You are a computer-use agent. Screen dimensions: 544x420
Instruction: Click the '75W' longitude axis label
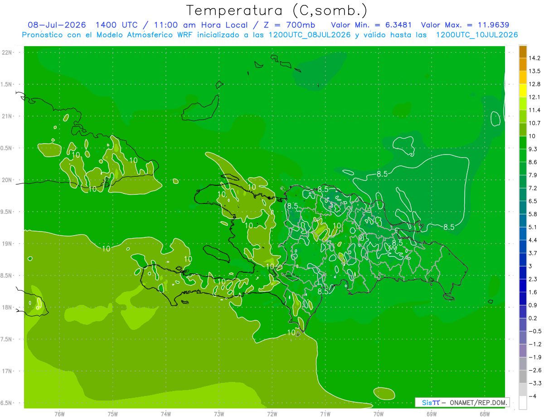click(x=113, y=414)
